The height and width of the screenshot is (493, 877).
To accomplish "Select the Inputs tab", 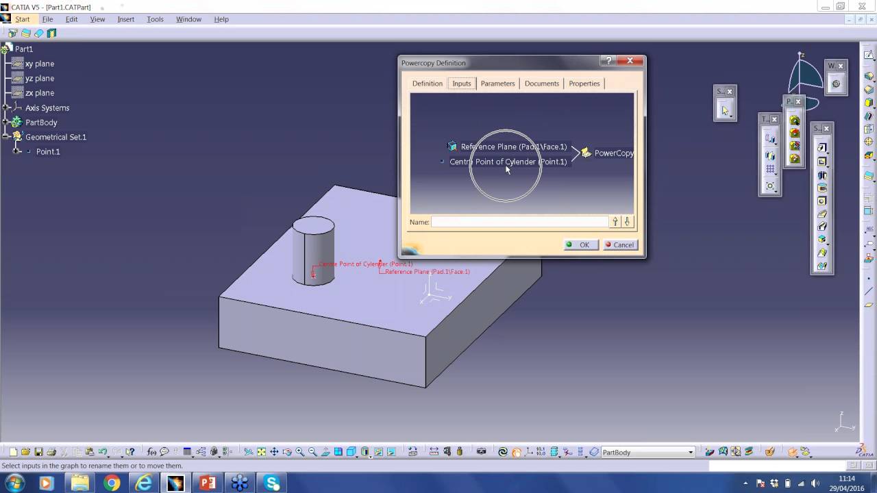I will pyautogui.click(x=462, y=84).
